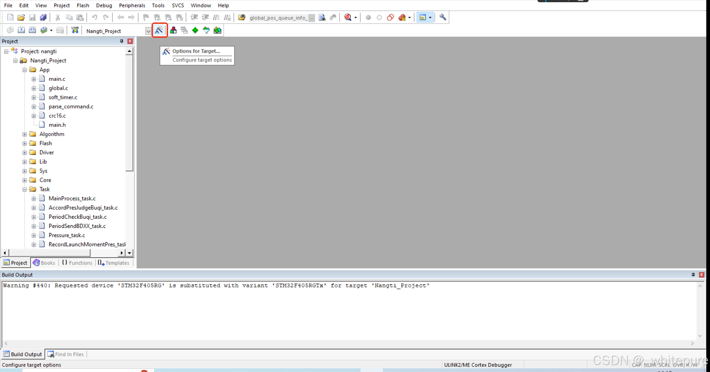Click the Project panel vertical scrollbar thumb
Screen dimensions: 710x372
click(x=129, y=113)
